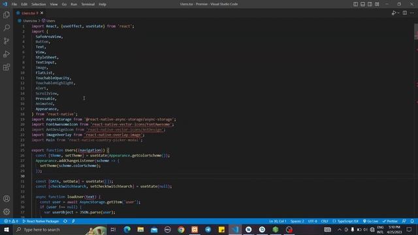Open the Manage gear icon
This screenshot has width=418, height=235.
point(7,211)
